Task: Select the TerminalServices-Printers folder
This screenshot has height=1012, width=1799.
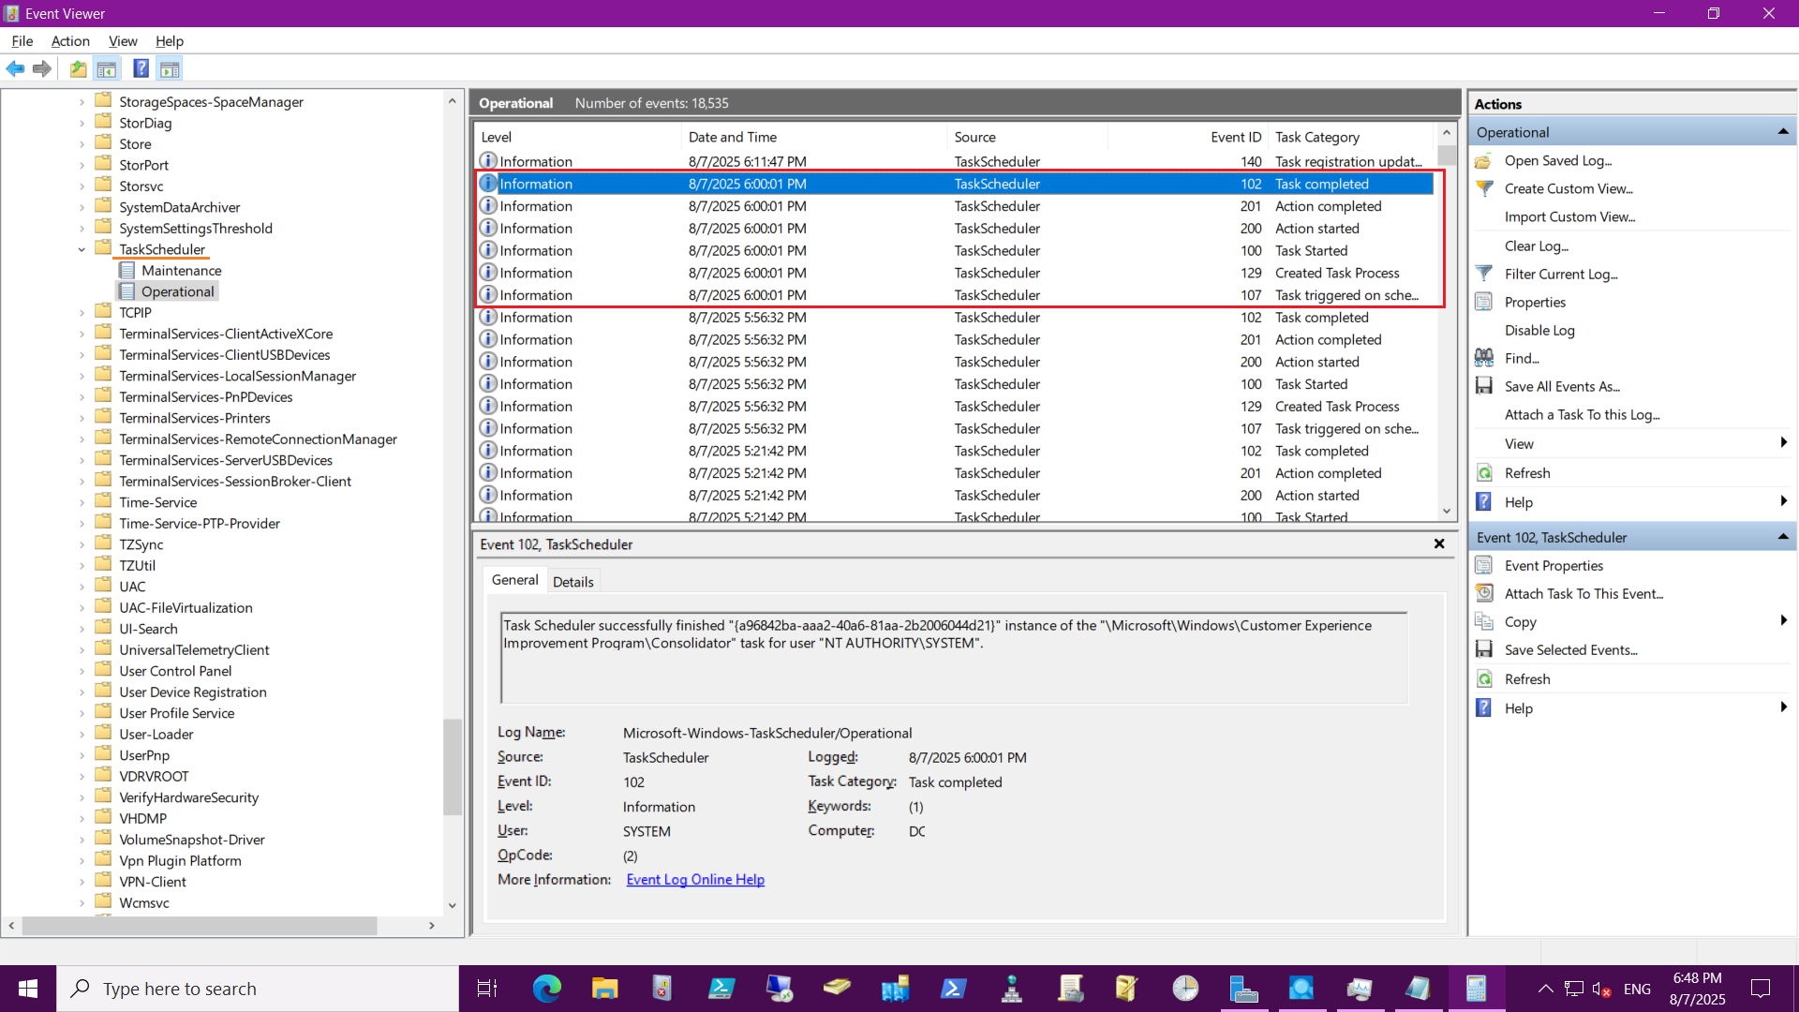Action: [x=194, y=418]
